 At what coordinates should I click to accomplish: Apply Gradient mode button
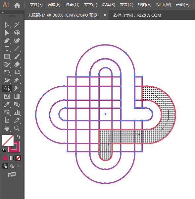[x=12, y=158]
